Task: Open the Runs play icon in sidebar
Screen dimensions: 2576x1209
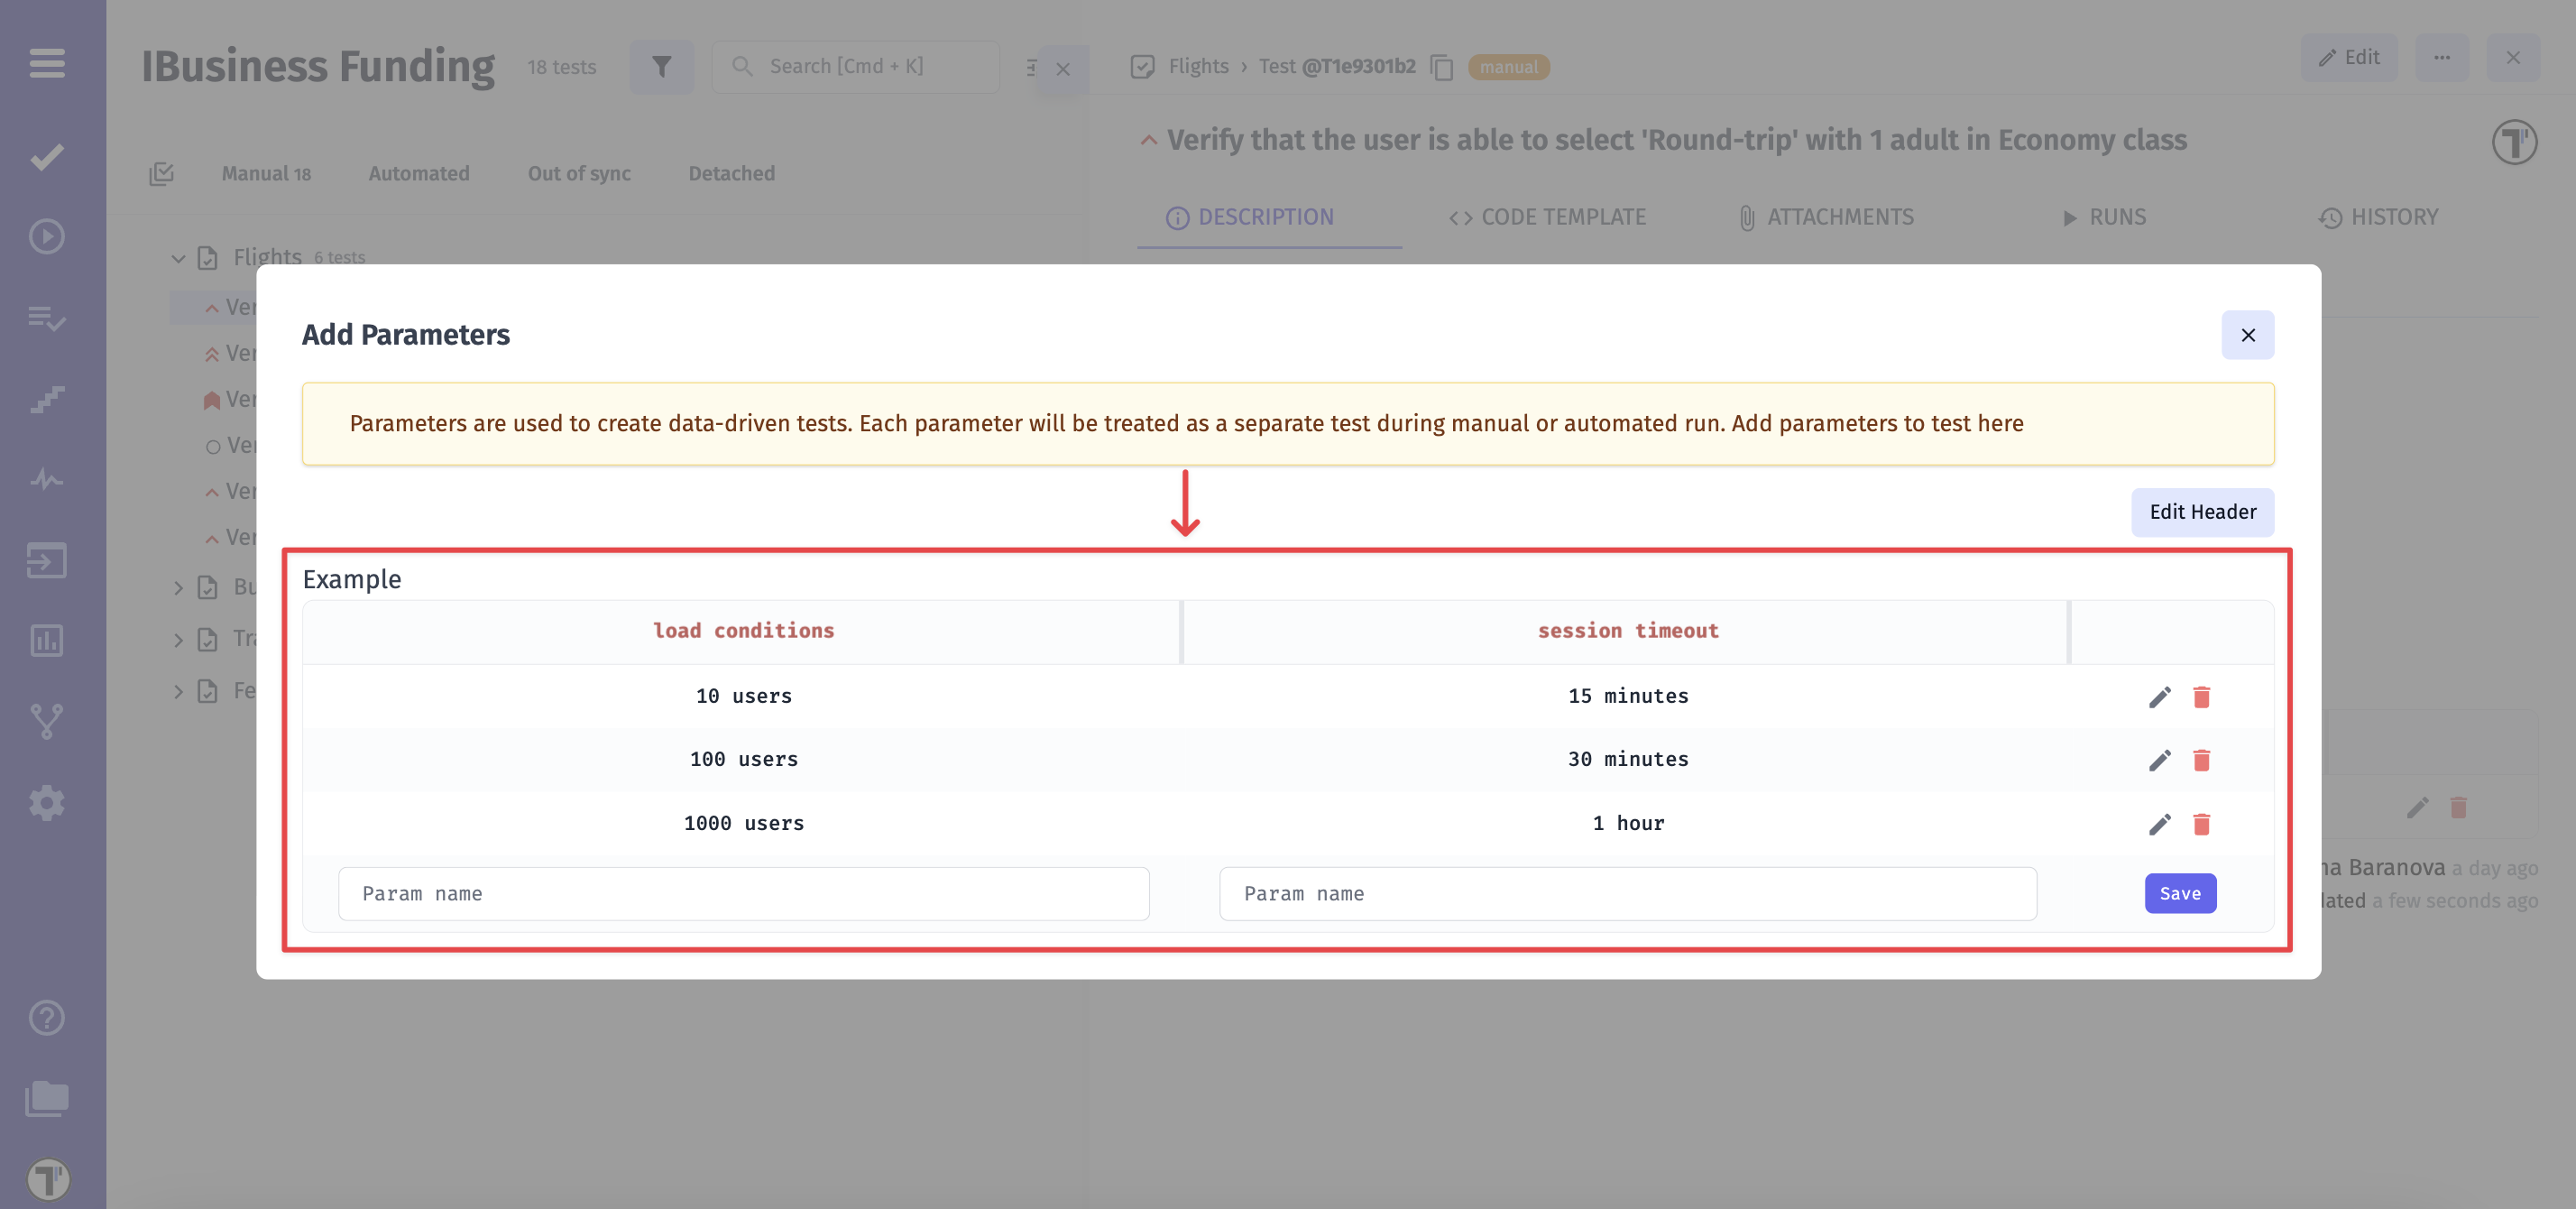Action: coord(45,236)
